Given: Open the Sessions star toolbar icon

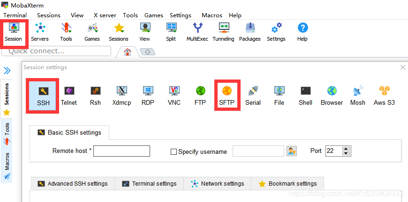Looking at the screenshot, I should click(119, 32).
